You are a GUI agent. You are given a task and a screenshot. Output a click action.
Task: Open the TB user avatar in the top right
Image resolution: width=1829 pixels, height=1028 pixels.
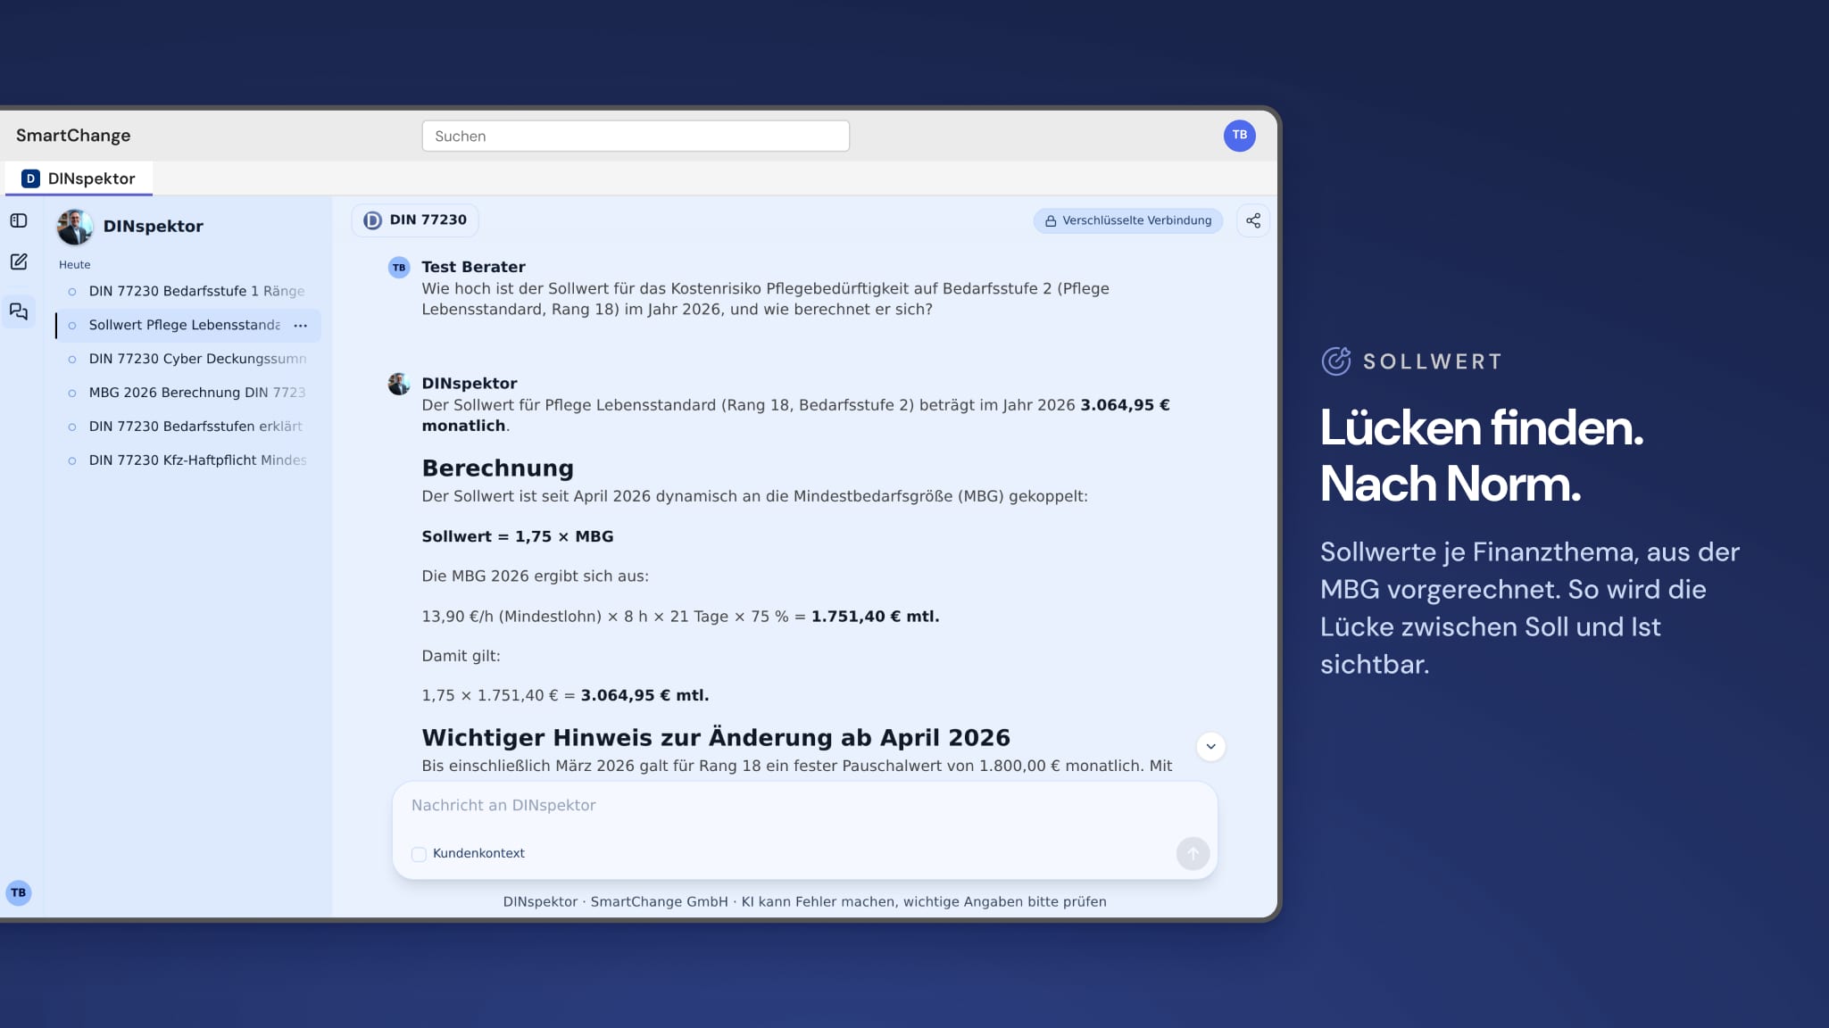1239,136
